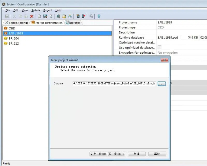207x166 pixels.
Task: Click the browse '...' button next to Source
Action: pos(161,84)
